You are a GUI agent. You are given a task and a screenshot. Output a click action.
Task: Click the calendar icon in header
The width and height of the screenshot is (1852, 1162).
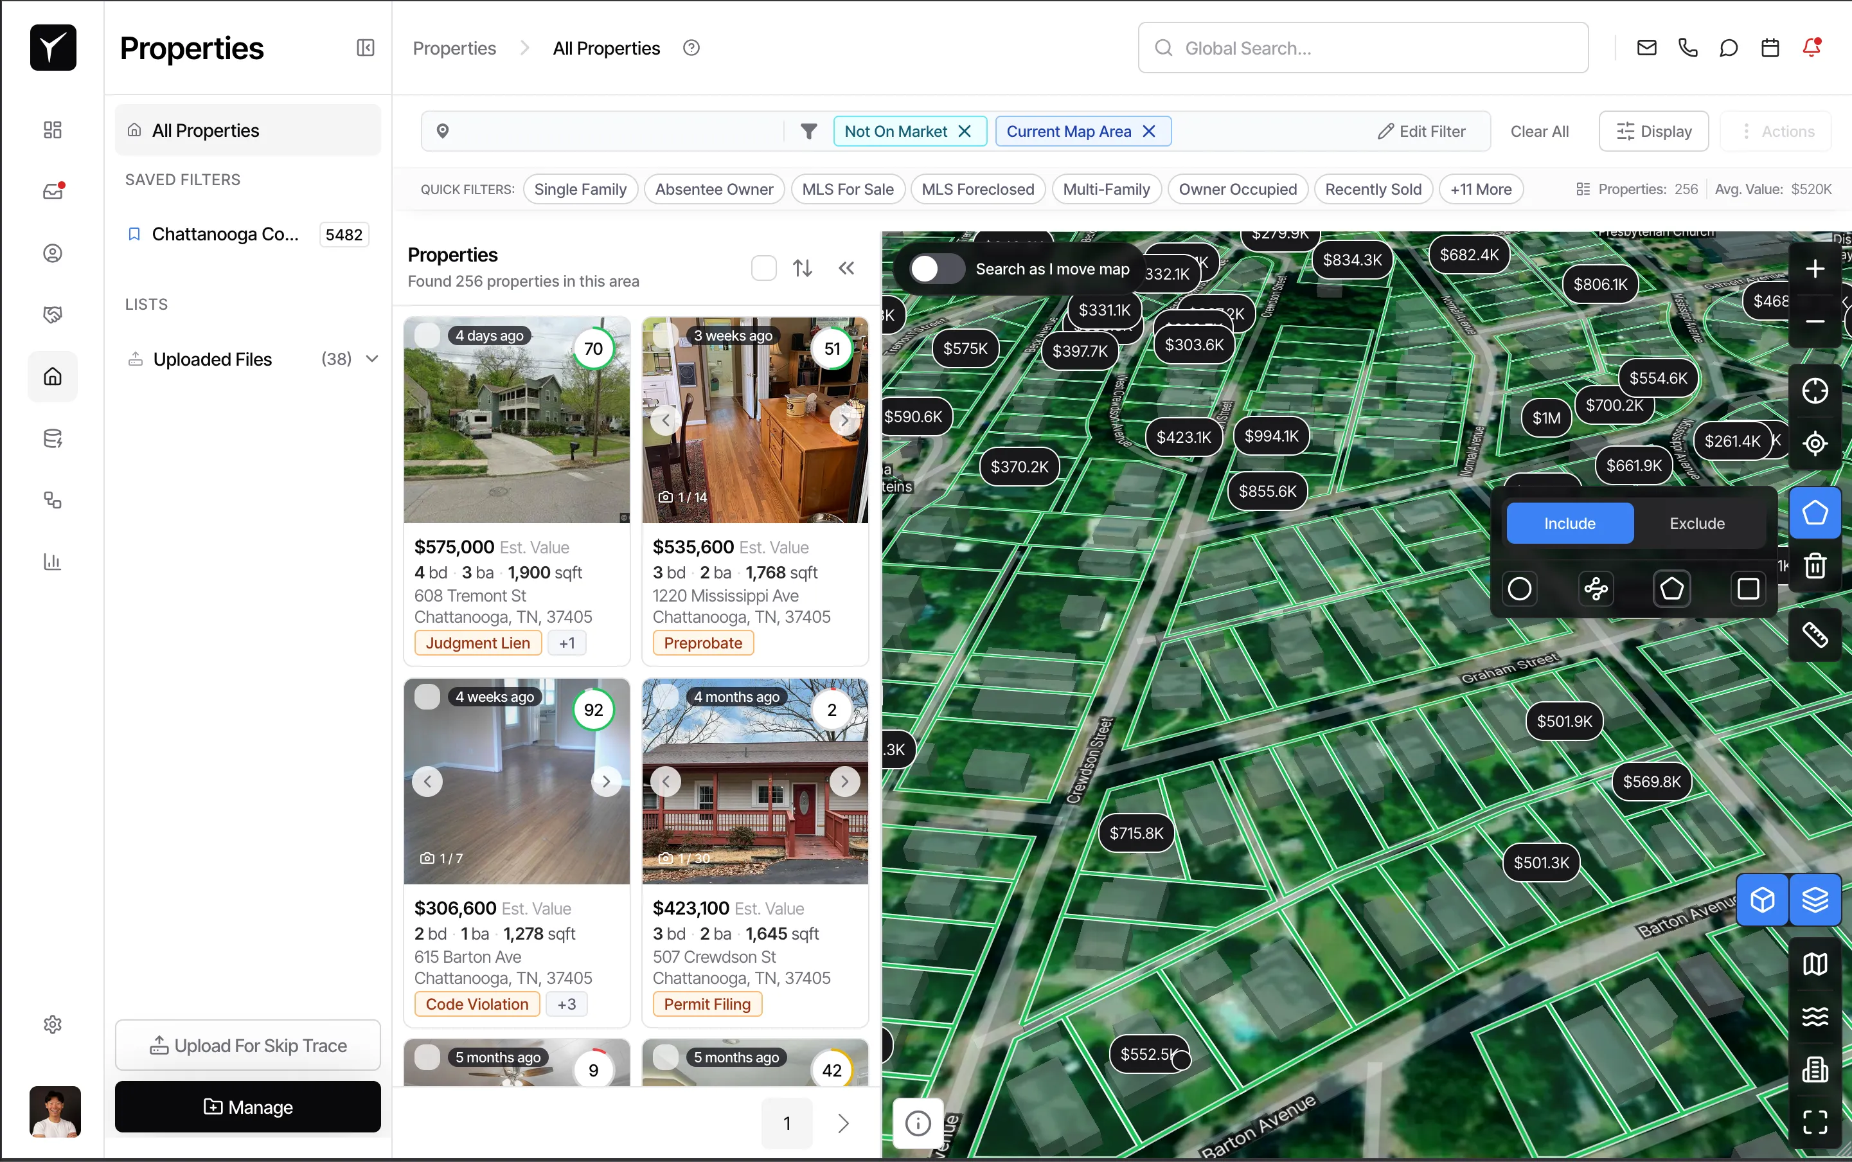click(x=1770, y=48)
